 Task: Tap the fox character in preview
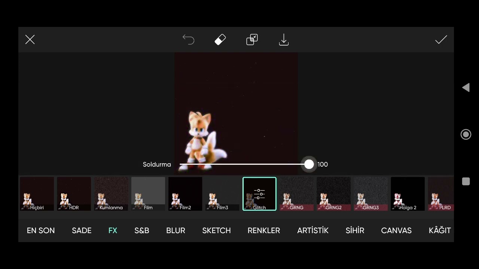point(202,141)
